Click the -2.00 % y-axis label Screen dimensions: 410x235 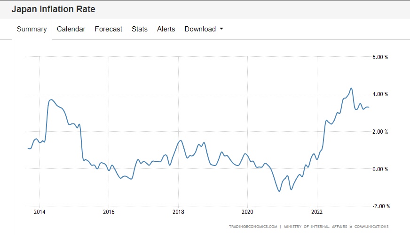pyautogui.click(x=380, y=206)
